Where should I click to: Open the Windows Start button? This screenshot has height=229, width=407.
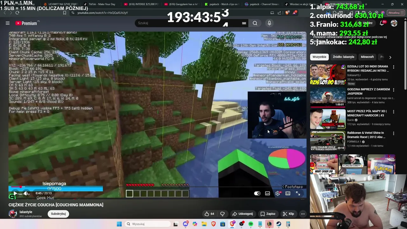[x=119, y=224]
